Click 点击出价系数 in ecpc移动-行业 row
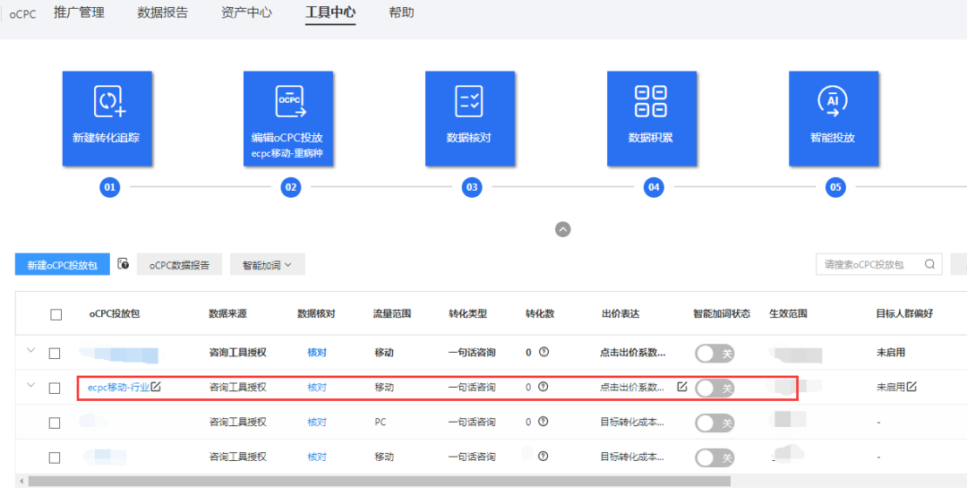 [x=633, y=388]
